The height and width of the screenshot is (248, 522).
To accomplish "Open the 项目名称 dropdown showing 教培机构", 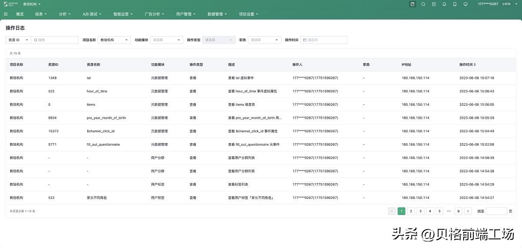I will tap(114, 40).
